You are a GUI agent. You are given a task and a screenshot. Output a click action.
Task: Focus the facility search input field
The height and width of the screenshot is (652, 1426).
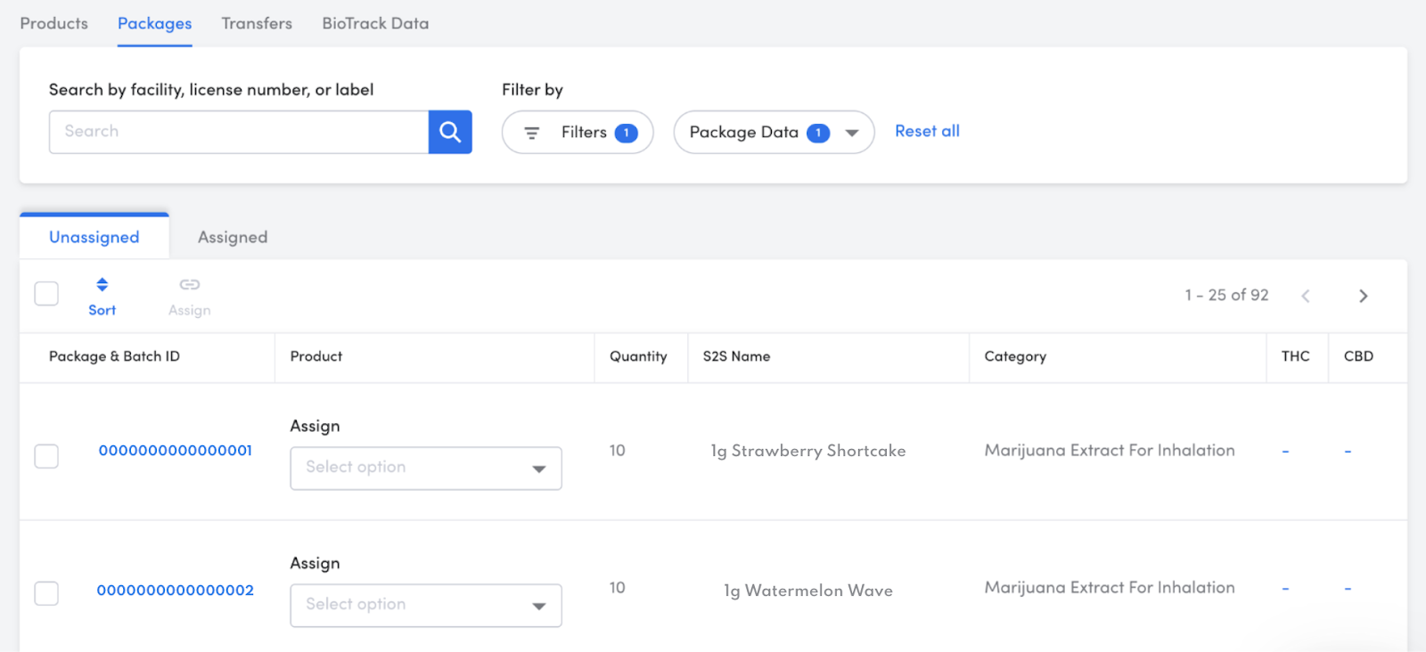pyautogui.click(x=239, y=132)
